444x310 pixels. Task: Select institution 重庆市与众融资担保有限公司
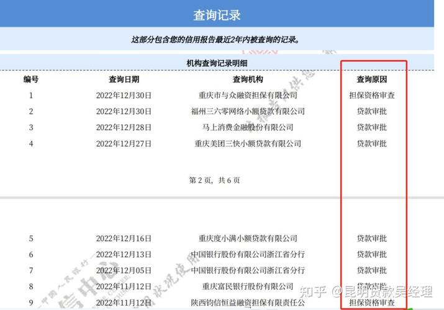coord(248,95)
